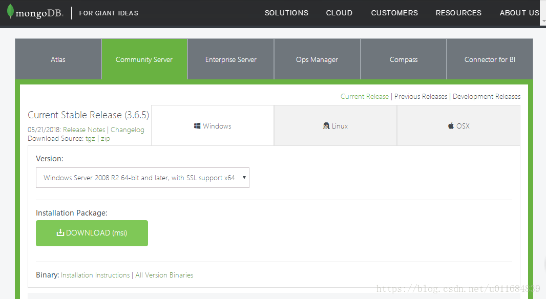The image size is (546, 299).
Task: Open the CUSTOMERS menu
Action: tap(394, 13)
